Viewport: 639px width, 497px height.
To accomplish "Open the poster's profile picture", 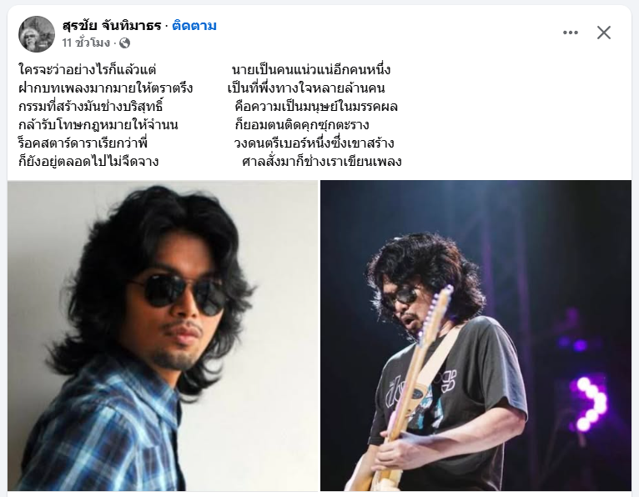I will coord(37,34).
